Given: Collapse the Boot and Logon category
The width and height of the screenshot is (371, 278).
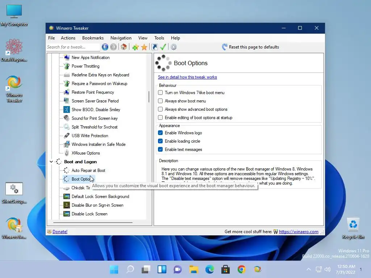Looking at the screenshot, I should tap(51, 162).
